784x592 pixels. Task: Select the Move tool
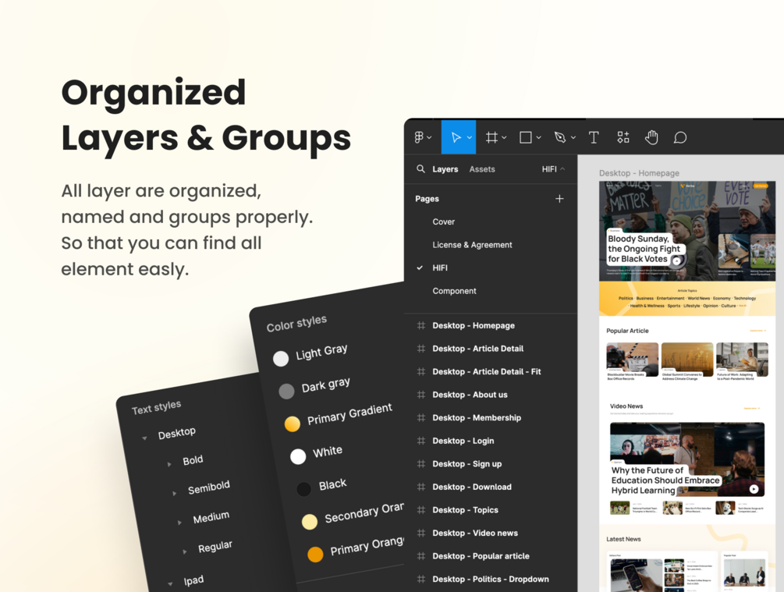click(x=456, y=137)
